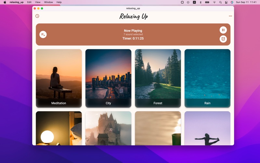
Task: Open the three-dot more options menu
Action: point(230,16)
